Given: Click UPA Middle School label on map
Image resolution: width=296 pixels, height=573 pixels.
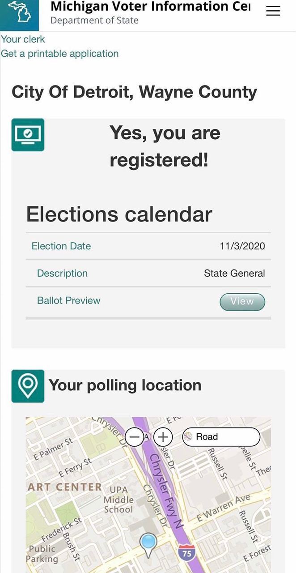Looking at the screenshot, I should (x=118, y=500).
